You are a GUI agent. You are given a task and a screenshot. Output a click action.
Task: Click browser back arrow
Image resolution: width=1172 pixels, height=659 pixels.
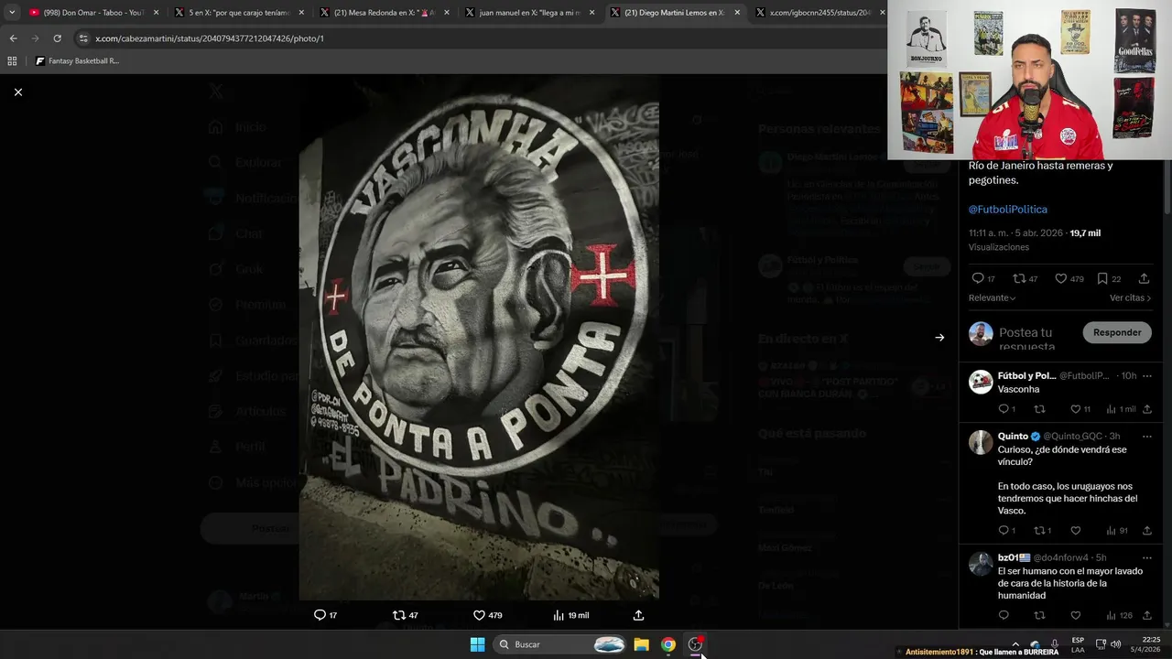pos(13,38)
